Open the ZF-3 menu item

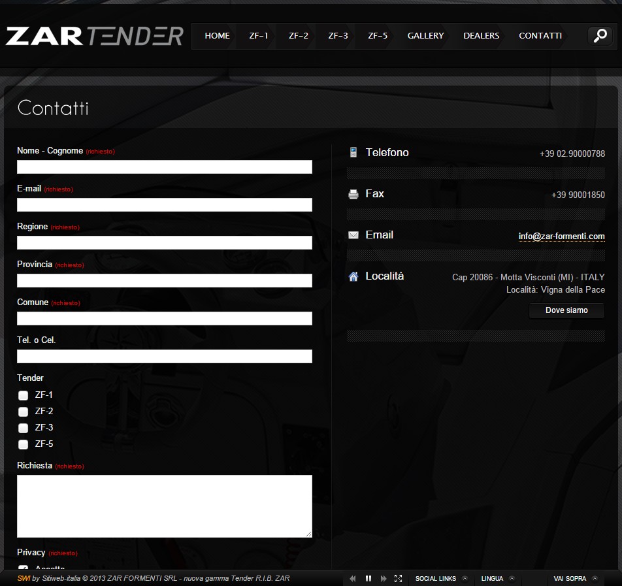[338, 36]
